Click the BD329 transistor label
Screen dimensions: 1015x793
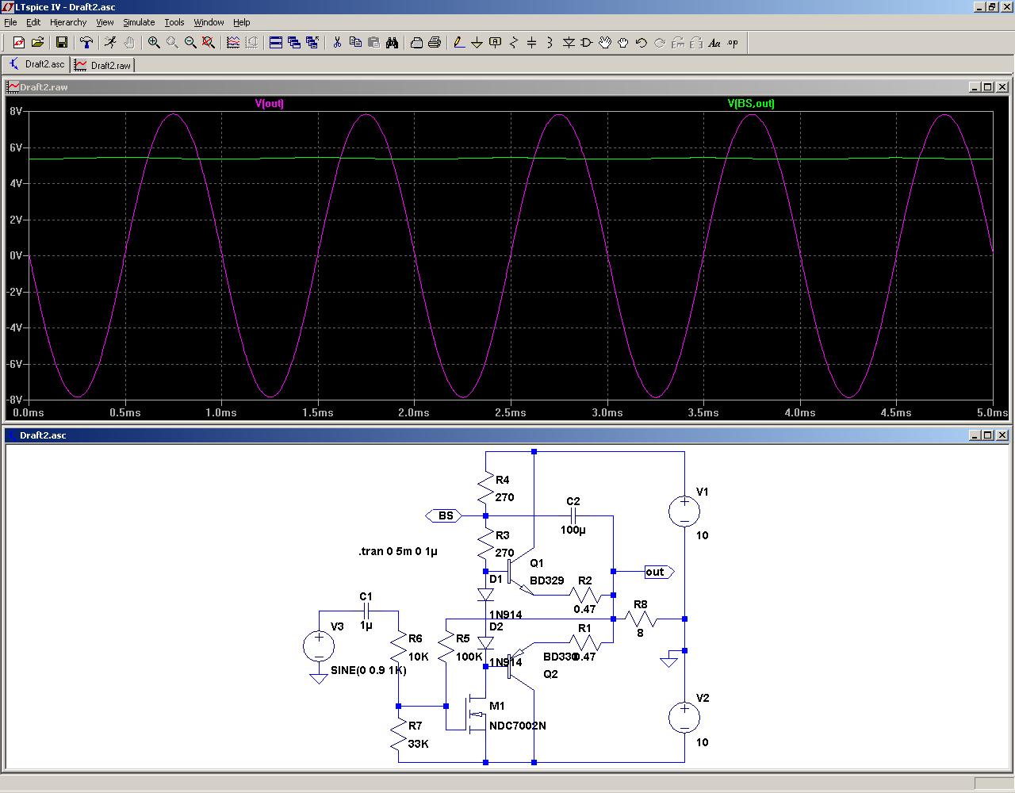tap(547, 580)
